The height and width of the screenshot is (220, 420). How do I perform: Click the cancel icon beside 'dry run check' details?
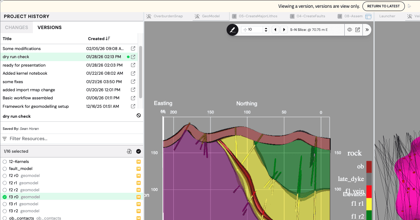138,116
